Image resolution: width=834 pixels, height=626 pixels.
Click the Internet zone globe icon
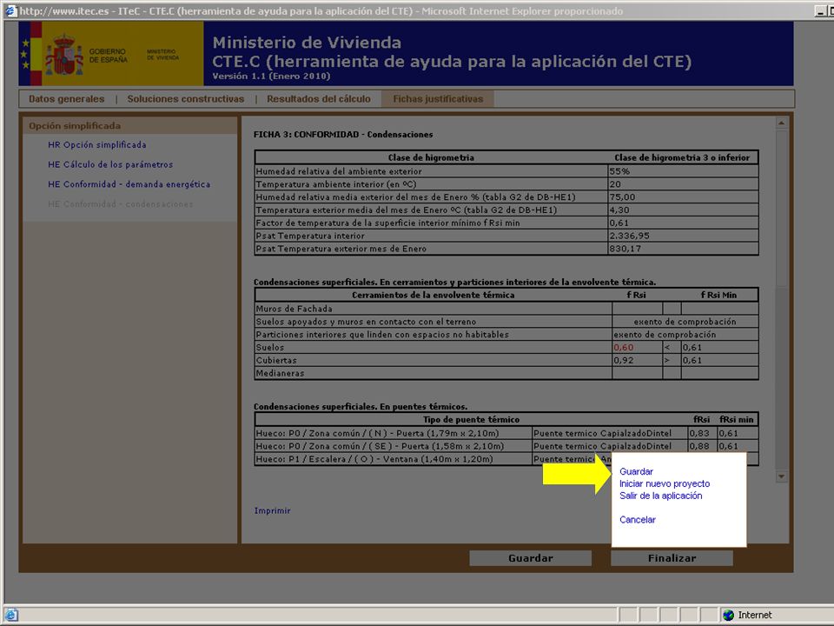(x=728, y=615)
